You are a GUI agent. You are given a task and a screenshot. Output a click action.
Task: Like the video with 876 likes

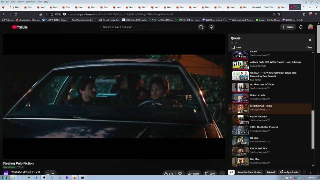[168, 174]
